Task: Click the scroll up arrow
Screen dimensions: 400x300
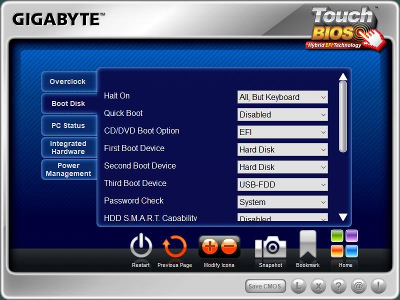Action: click(343, 76)
